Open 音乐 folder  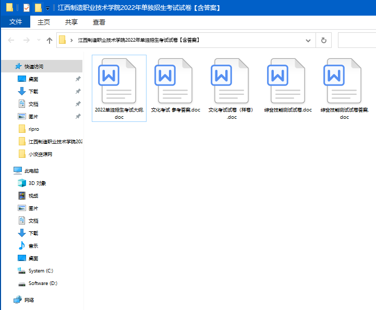click(33, 246)
